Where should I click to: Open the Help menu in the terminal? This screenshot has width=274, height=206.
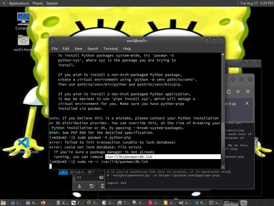tap(127, 49)
